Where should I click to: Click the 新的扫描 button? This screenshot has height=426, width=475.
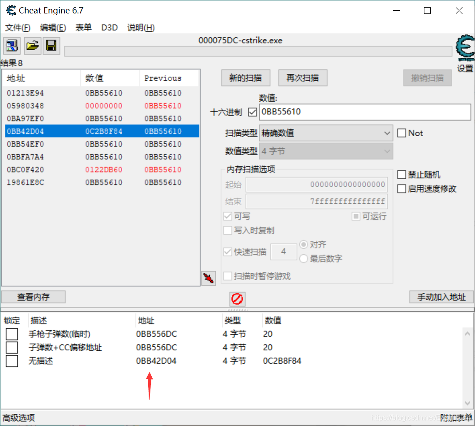click(x=246, y=78)
